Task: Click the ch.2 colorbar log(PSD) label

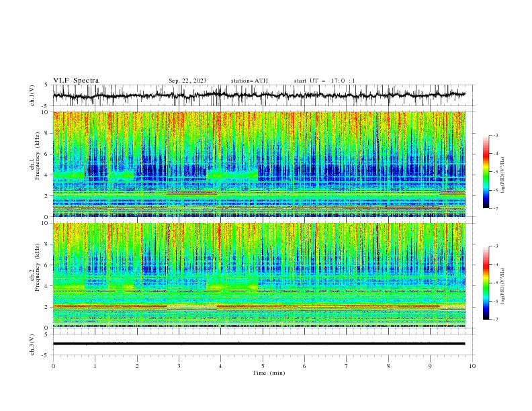Action: pos(502,285)
